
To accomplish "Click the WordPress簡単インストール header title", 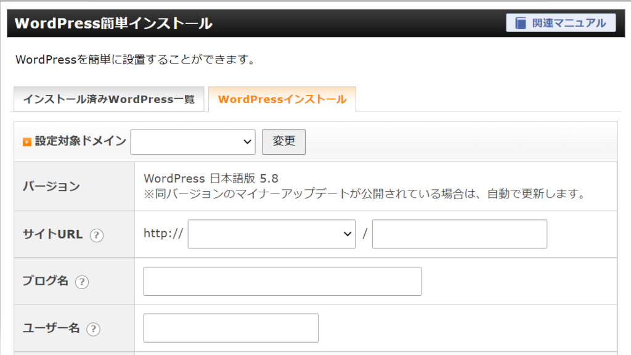I will [x=113, y=23].
